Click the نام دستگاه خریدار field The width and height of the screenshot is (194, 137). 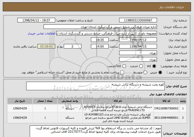[x=100, y=27]
